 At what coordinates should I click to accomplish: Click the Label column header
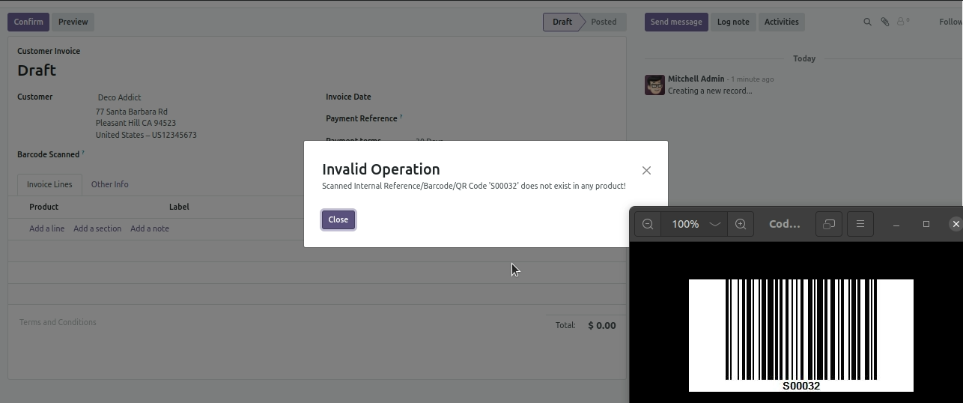pyautogui.click(x=179, y=207)
